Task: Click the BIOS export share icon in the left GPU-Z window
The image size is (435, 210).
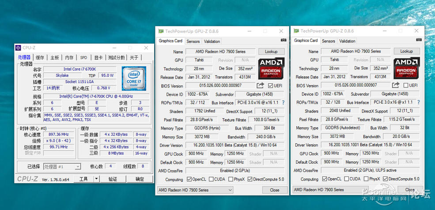Action: click(260, 86)
